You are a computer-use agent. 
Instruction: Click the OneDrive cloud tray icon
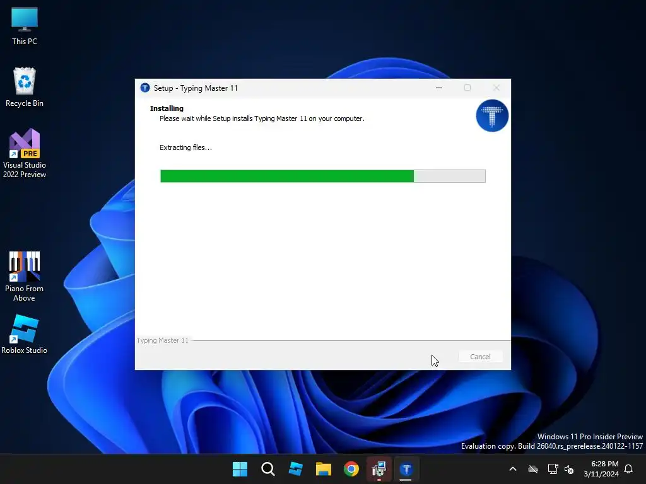coord(533,469)
